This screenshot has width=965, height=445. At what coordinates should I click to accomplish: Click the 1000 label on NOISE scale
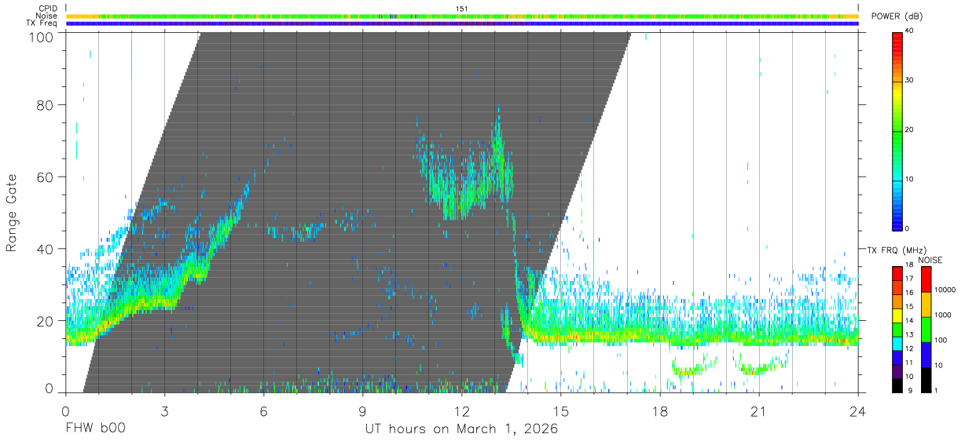[x=943, y=315]
